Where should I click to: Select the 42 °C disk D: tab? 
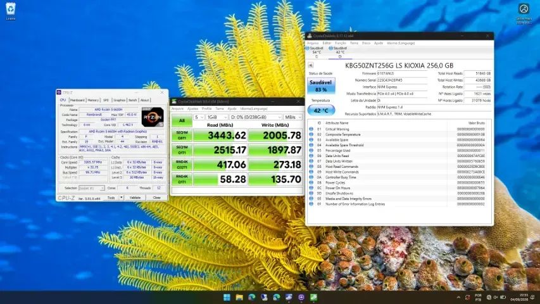[339, 52]
